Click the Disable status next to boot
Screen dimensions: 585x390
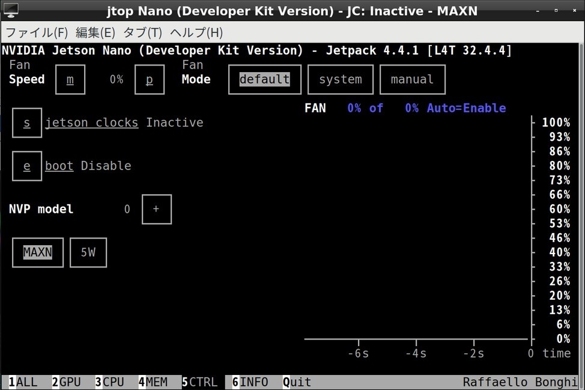coord(106,166)
